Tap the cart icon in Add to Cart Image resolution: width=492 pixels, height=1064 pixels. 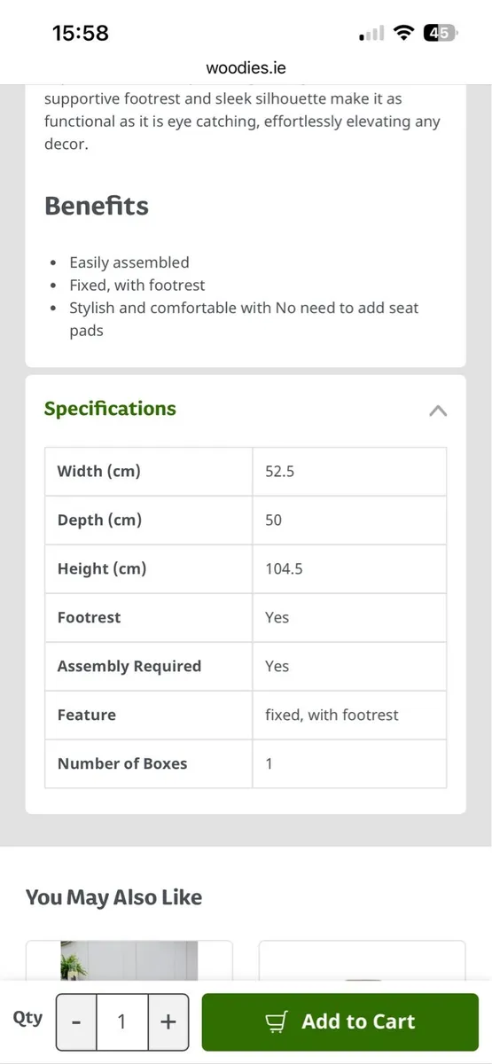click(x=277, y=1022)
